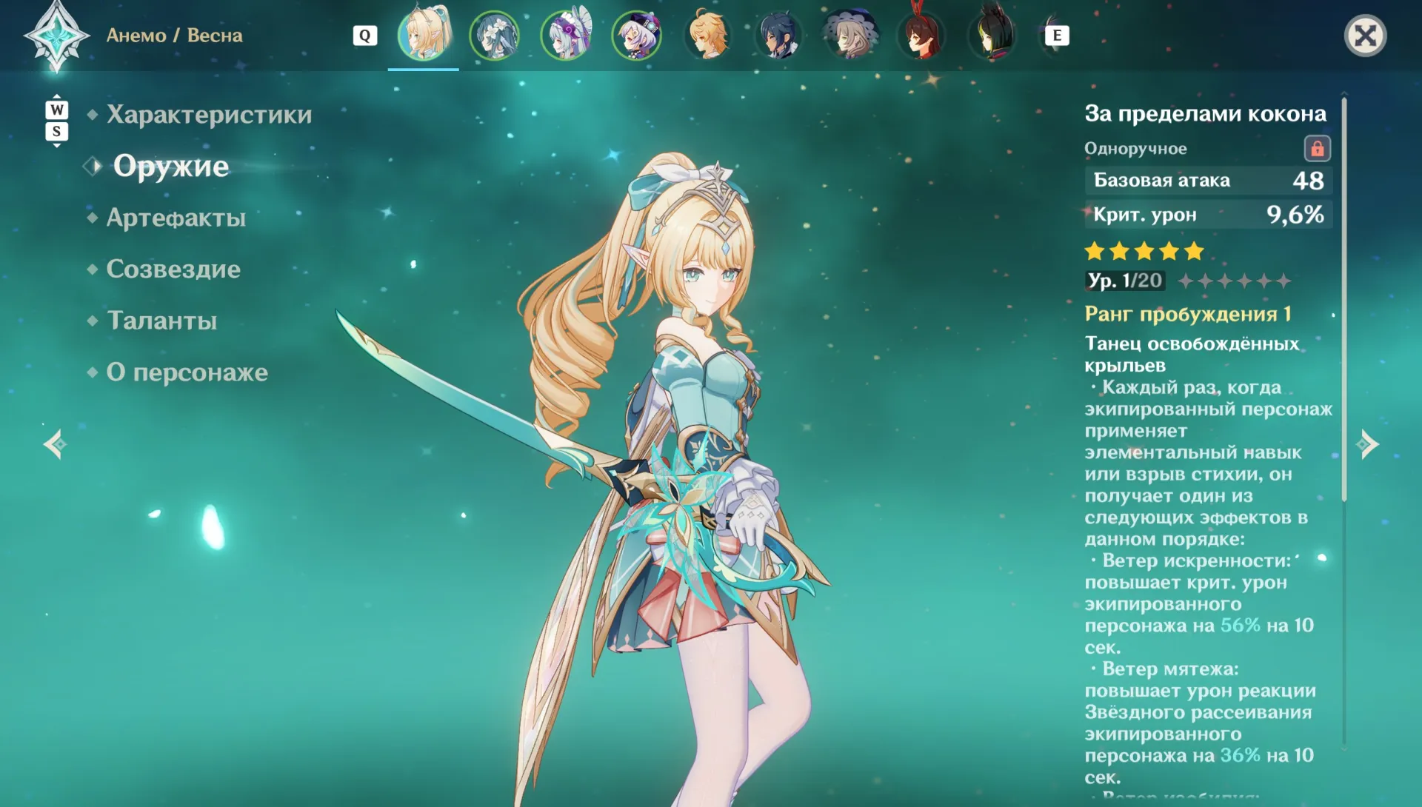Click the Базовая атака 48 stat row
Image resolution: width=1422 pixels, height=807 pixels.
pyautogui.click(x=1209, y=180)
